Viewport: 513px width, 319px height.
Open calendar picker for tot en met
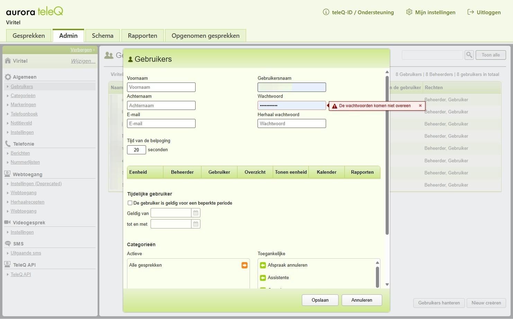(x=196, y=224)
